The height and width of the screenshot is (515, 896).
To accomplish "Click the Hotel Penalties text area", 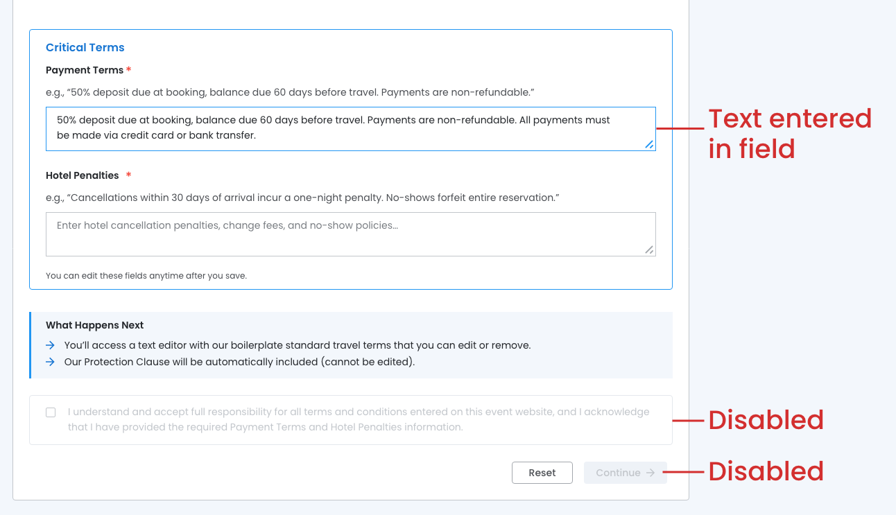I will [350, 234].
